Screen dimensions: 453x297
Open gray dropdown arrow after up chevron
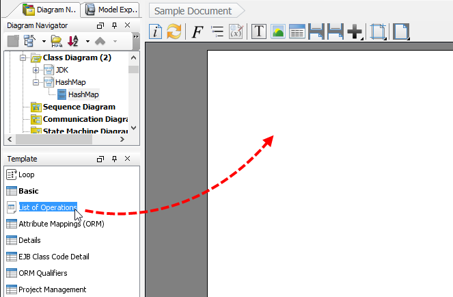(115, 41)
